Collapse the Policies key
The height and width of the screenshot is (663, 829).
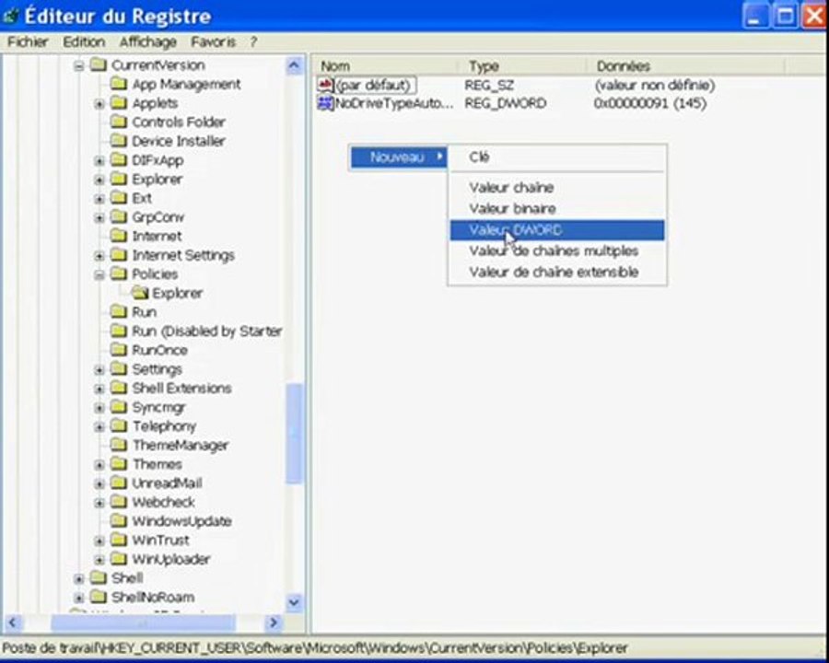pyautogui.click(x=99, y=275)
